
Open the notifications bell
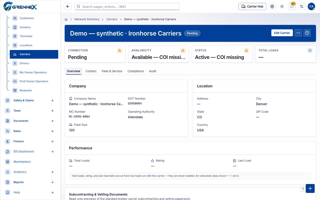tap(292, 6)
